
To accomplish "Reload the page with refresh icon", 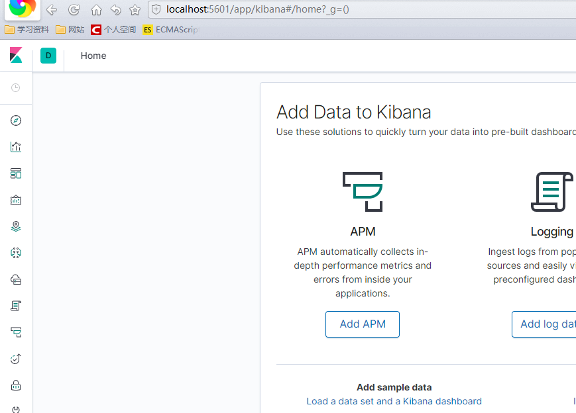I will [74, 10].
